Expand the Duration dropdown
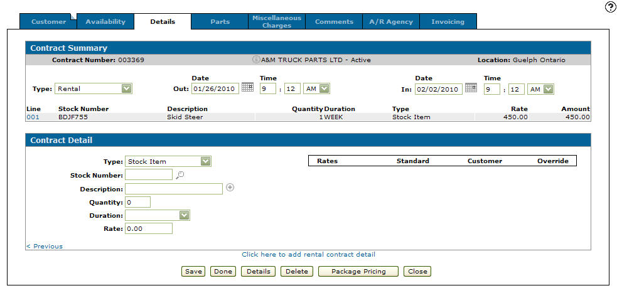Viewport: 617px width, 293px height. pyautogui.click(x=158, y=215)
